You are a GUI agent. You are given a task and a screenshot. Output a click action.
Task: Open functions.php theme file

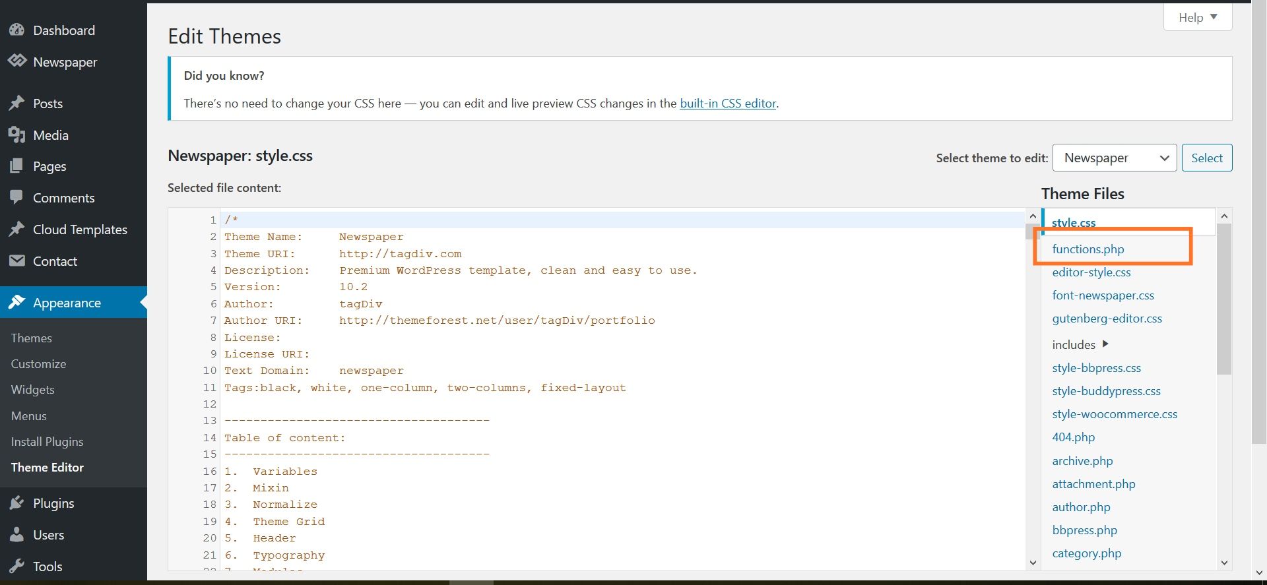point(1088,249)
